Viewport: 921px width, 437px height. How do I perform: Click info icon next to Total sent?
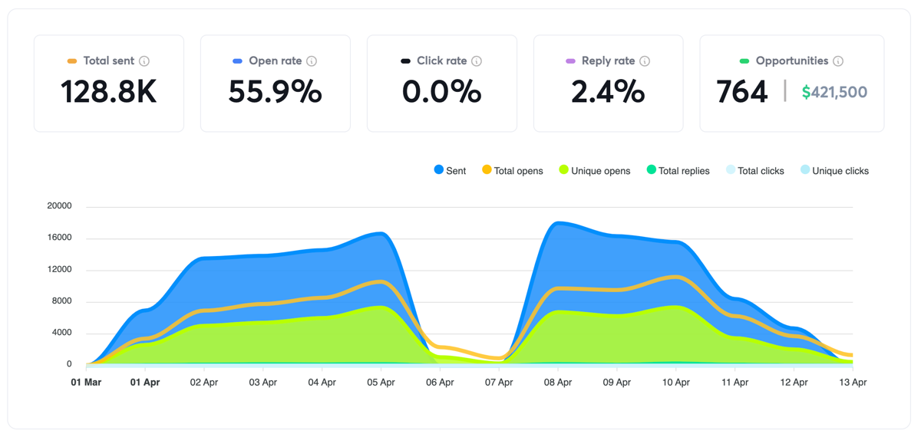[144, 61]
